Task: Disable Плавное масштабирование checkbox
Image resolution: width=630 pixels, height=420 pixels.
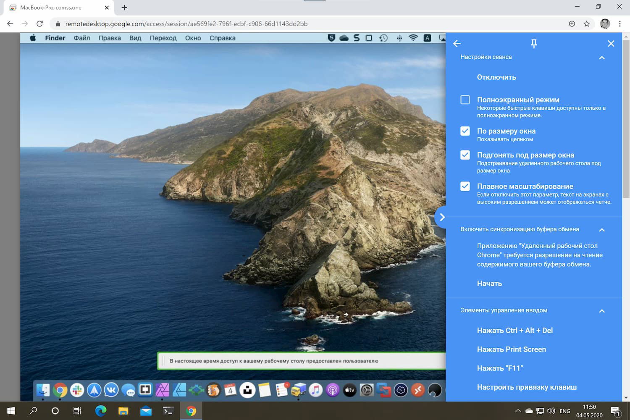Action: [x=465, y=186]
